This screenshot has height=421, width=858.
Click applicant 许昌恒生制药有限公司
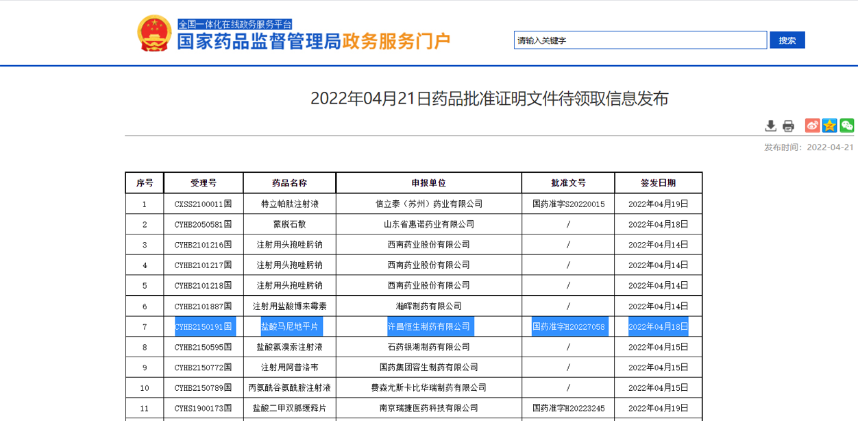coord(428,327)
